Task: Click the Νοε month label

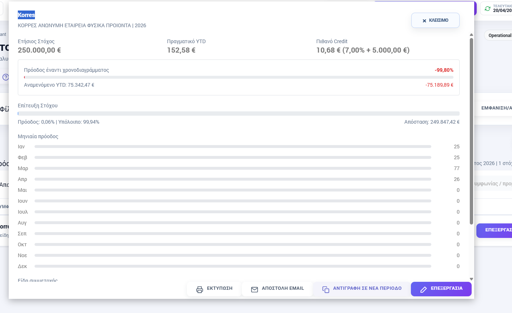Action: coord(23,255)
